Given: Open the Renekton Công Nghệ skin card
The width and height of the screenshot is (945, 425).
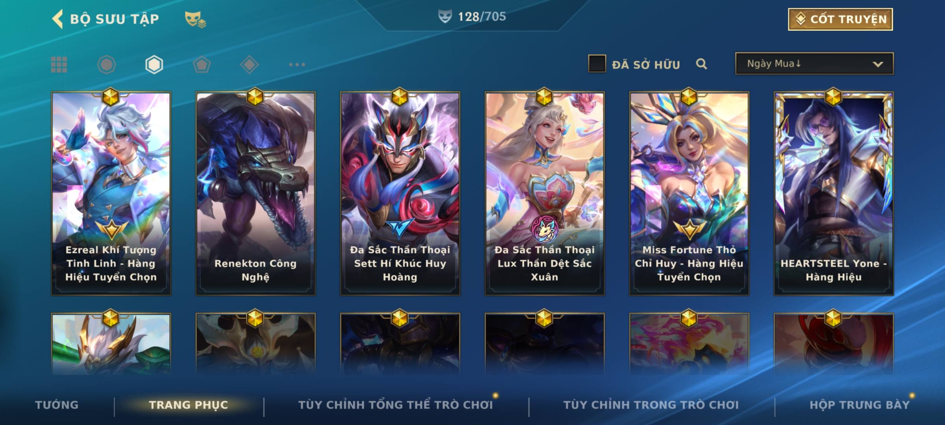Looking at the screenshot, I should coord(256,193).
